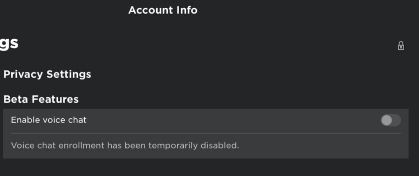This screenshot has height=176, width=419.
Task: Jump to Privacy Settings section title
Action: coord(47,74)
